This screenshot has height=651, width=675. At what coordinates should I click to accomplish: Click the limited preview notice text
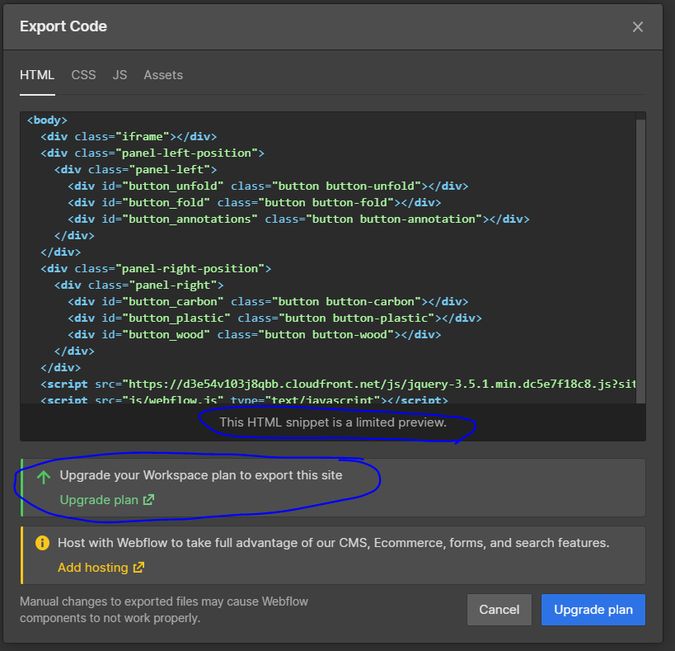point(333,422)
